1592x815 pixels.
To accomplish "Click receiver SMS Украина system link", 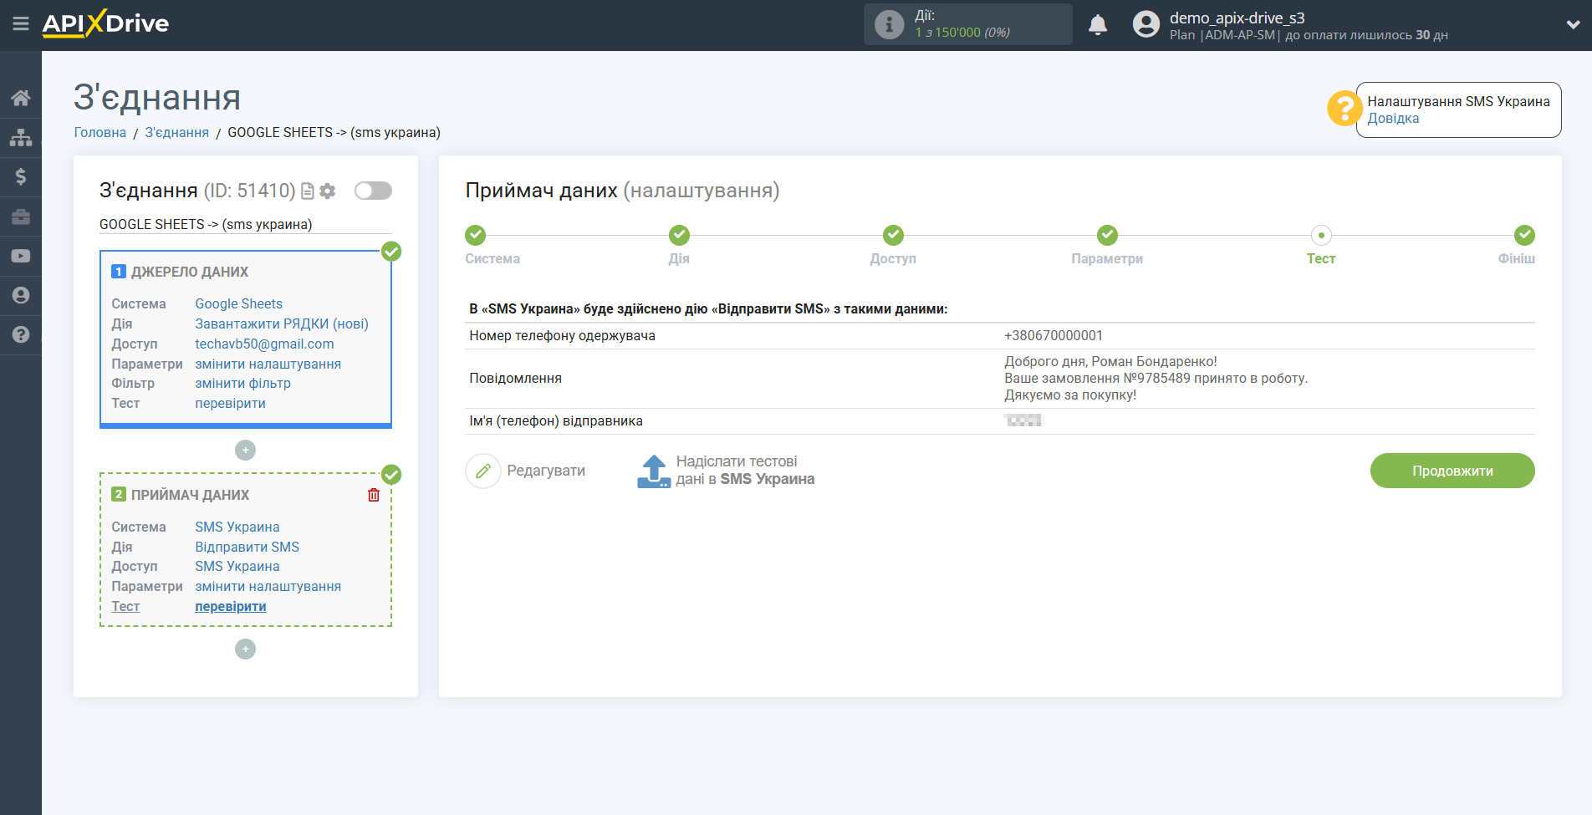I will (237, 527).
